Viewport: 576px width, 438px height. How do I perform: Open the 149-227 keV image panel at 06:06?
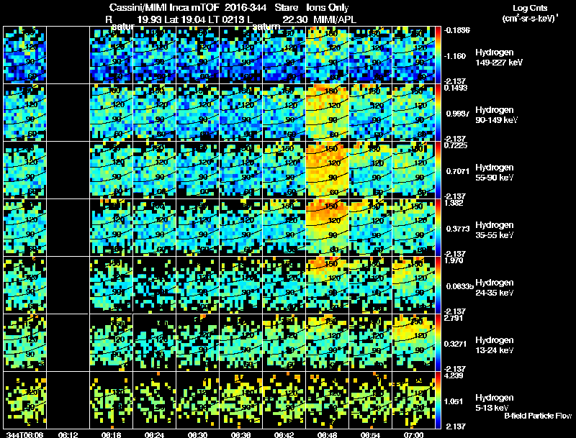pos(24,55)
